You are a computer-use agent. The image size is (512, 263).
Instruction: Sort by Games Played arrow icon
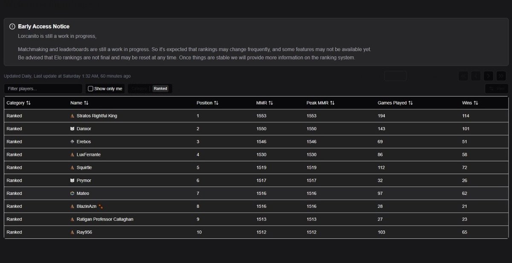point(410,103)
